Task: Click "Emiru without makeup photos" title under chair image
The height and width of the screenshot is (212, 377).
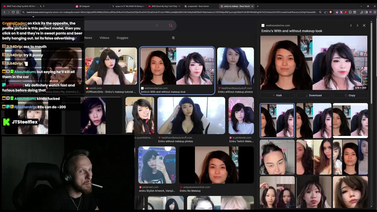Action: (176, 141)
